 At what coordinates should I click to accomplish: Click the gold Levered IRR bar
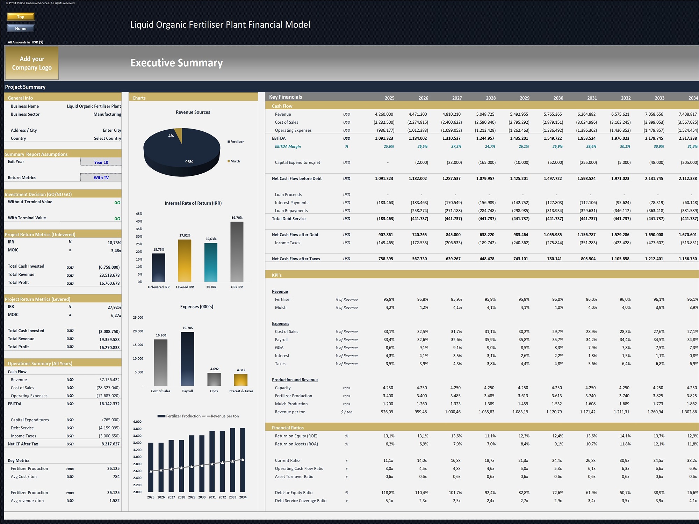[x=185, y=260]
